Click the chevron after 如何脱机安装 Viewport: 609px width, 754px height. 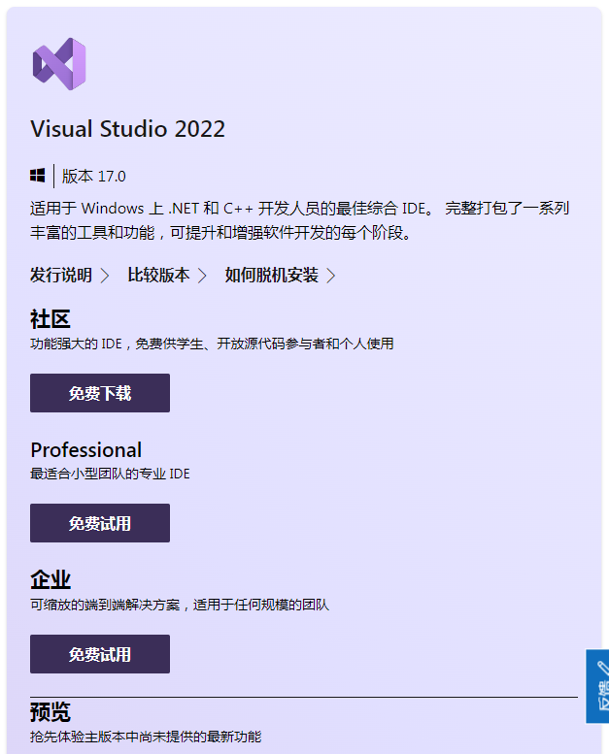coord(331,276)
